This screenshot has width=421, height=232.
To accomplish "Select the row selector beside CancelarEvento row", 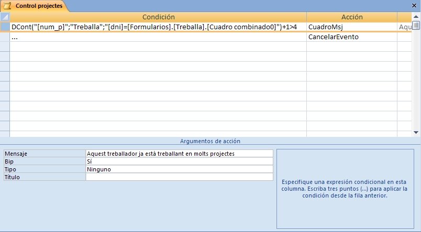I will pos(5,37).
